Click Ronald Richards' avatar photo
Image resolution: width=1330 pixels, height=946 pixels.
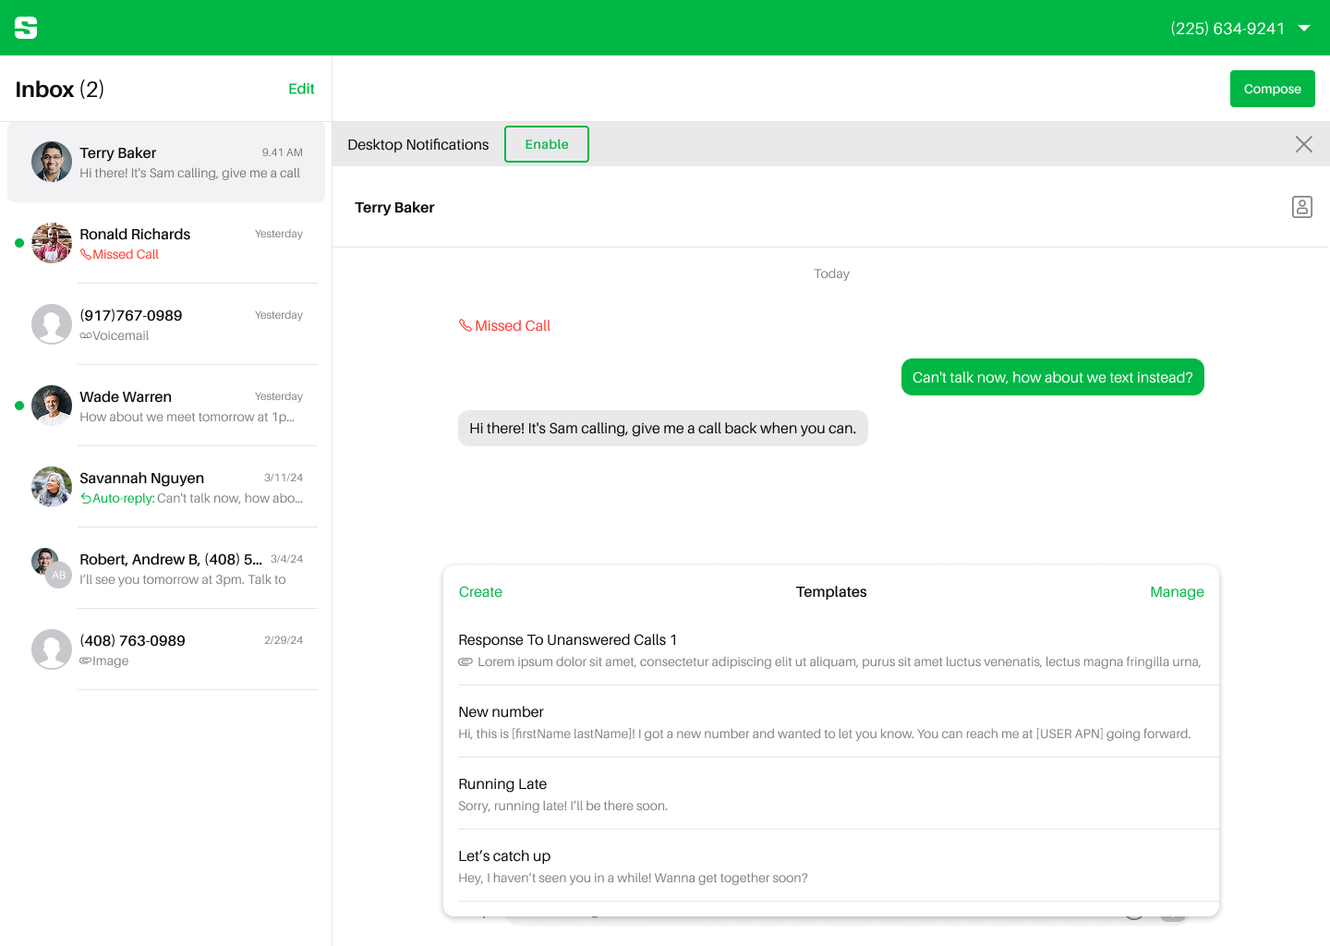pyautogui.click(x=52, y=243)
